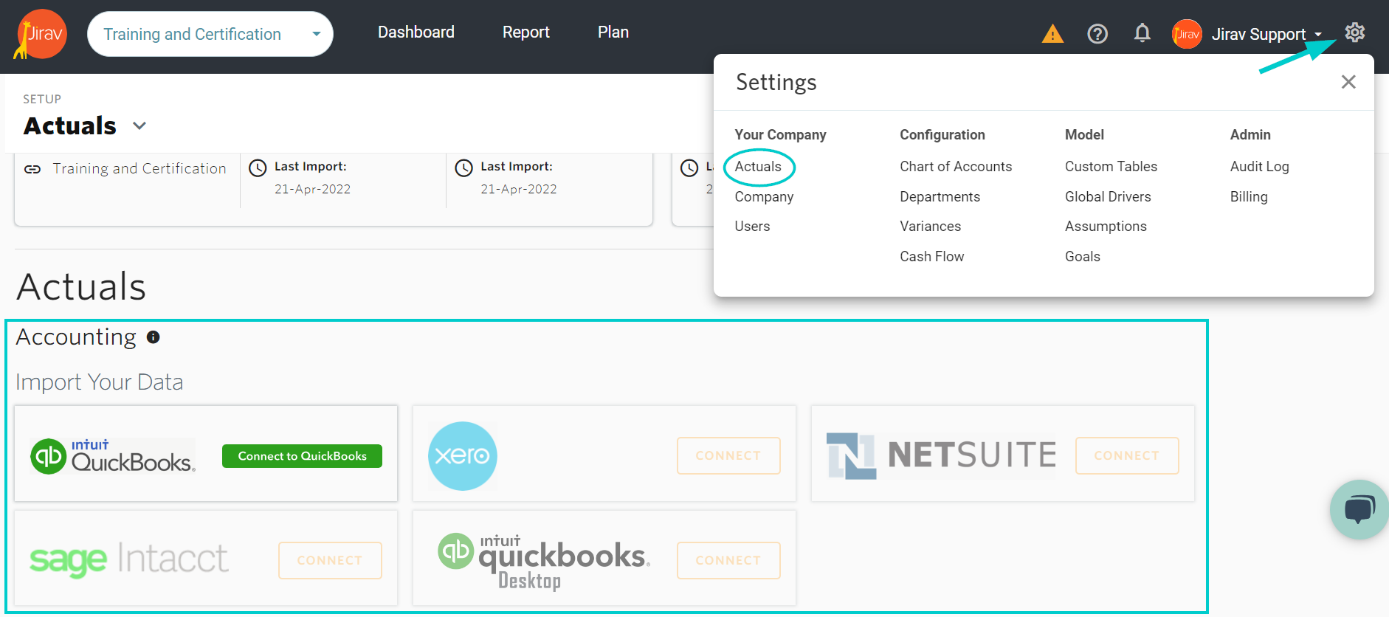Click the Settings panel title
This screenshot has height=617, width=1389.
tap(776, 82)
